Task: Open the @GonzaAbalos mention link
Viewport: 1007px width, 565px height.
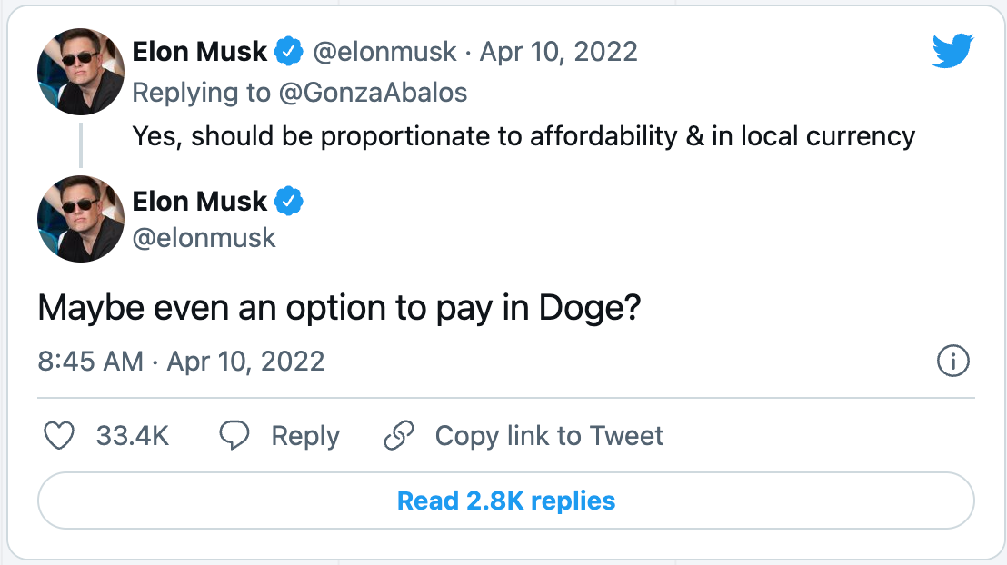Action: 373,92
